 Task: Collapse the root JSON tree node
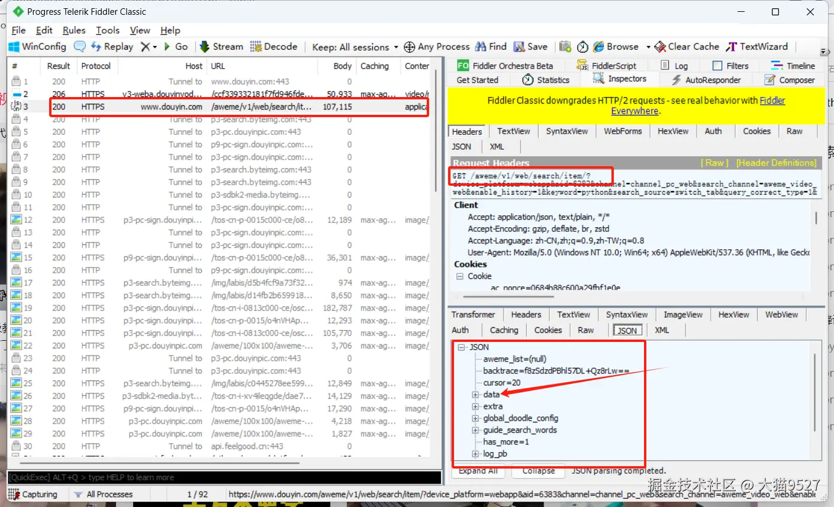click(461, 347)
